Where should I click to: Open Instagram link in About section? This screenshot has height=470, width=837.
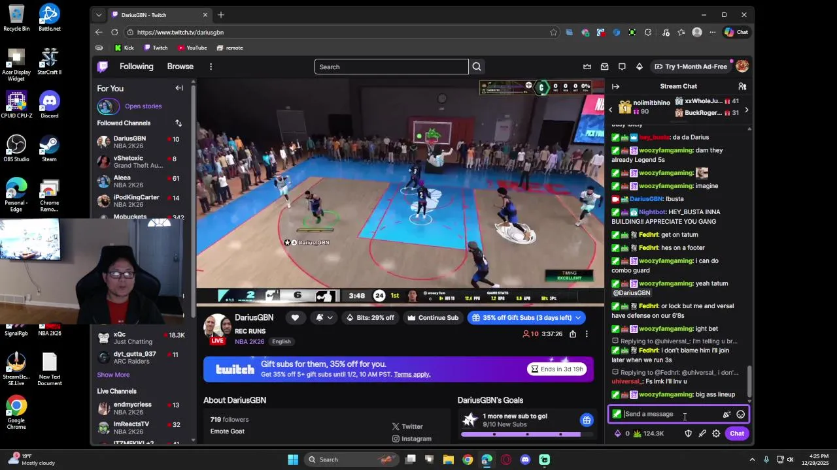(x=412, y=439)
